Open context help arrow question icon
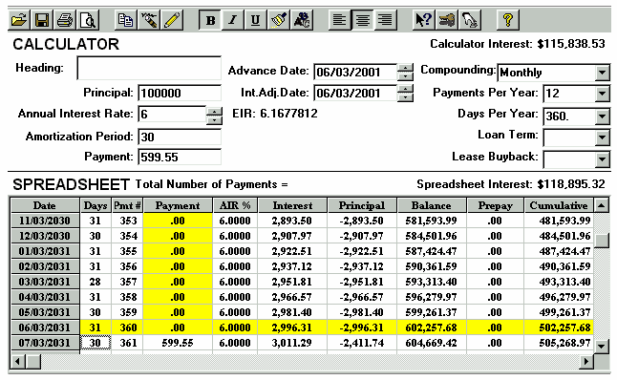Viewport: 617px width, 380px height. (x=424, y=20)
